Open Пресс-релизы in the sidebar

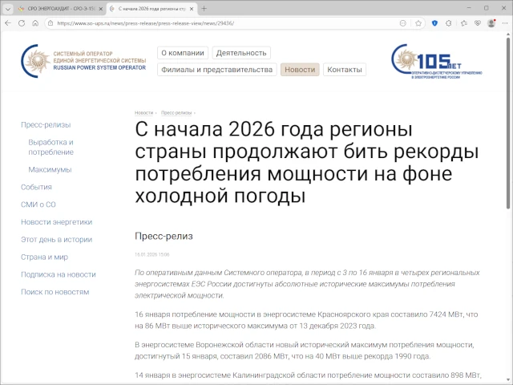tap(46, 125)
